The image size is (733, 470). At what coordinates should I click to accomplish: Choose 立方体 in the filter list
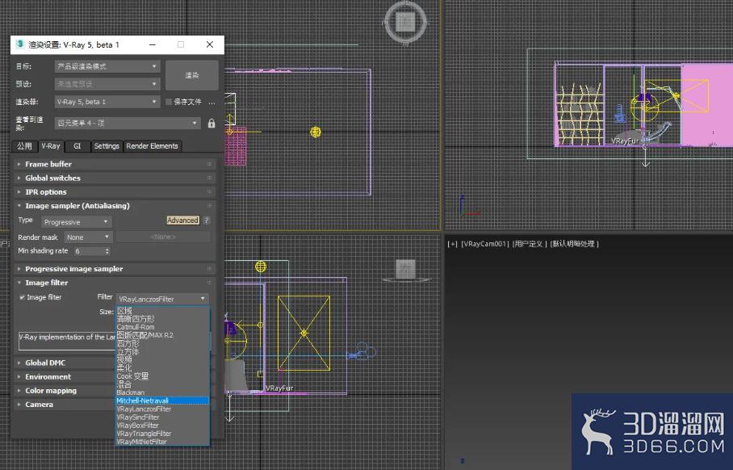click(162, 351)
